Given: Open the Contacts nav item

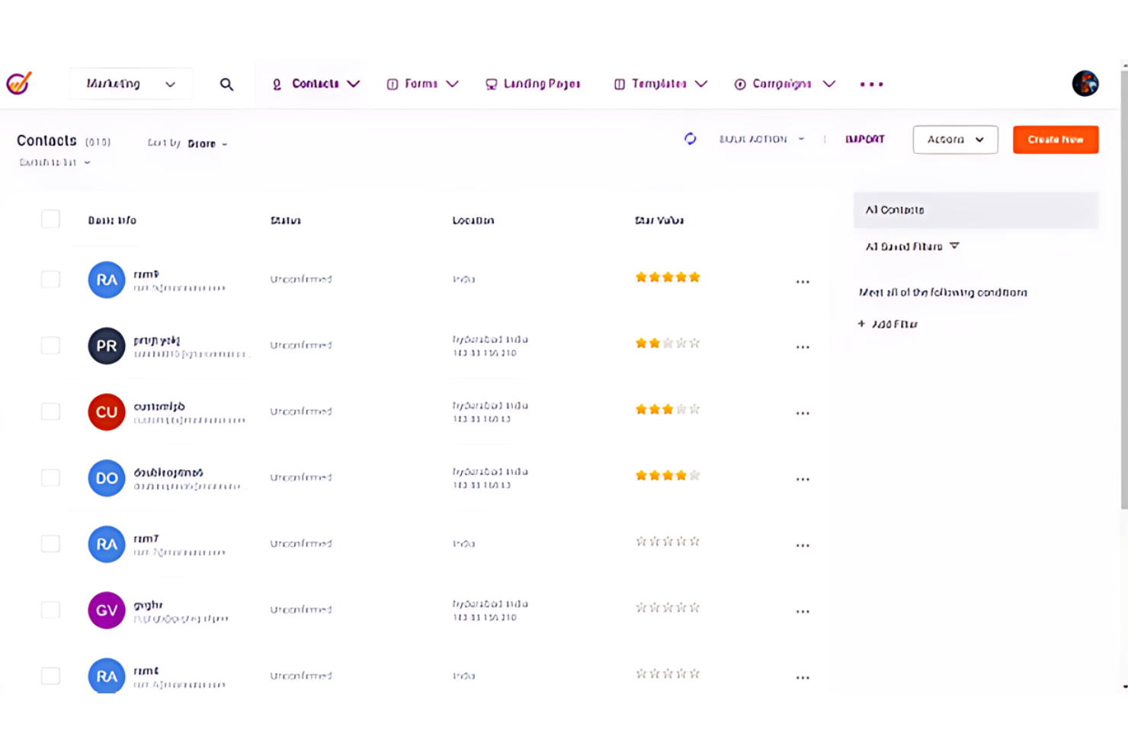Looking at the screenshot, I should point(316,84).
